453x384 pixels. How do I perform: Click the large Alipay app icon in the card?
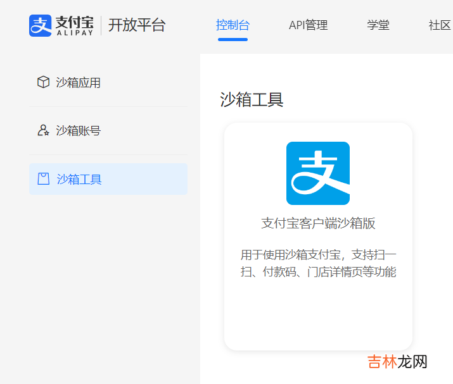tap(318, 173)
